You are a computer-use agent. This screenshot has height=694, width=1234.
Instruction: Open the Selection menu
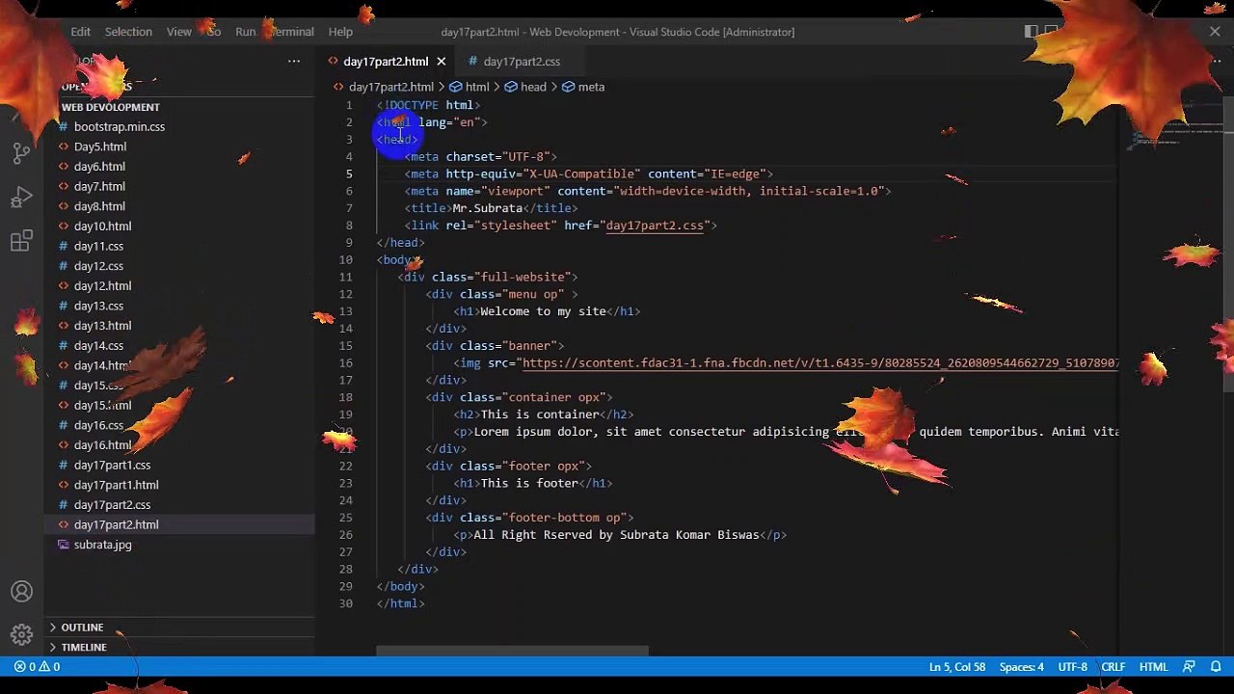(x=128, y=32)
